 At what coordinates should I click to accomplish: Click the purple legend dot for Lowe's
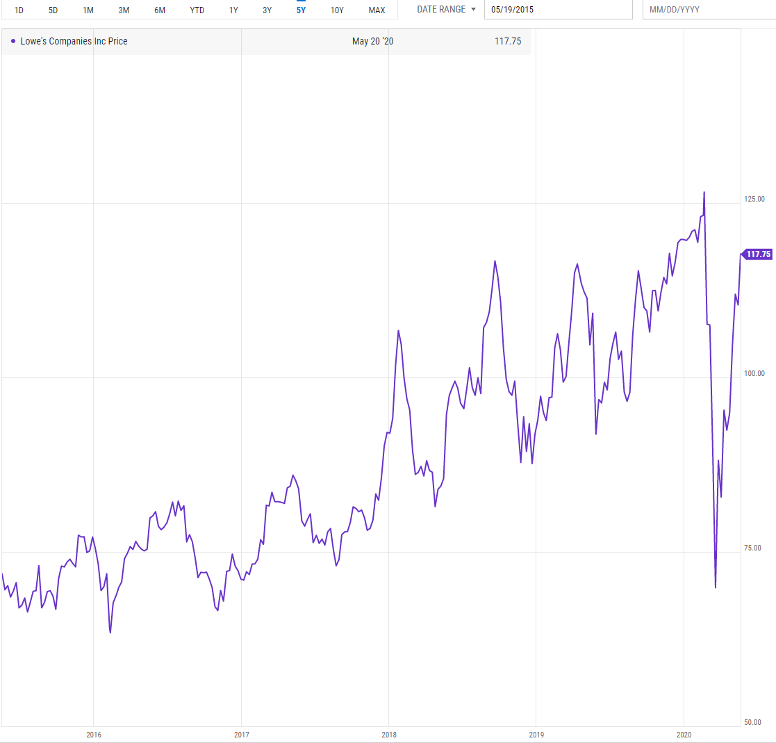tap(13, 41)
